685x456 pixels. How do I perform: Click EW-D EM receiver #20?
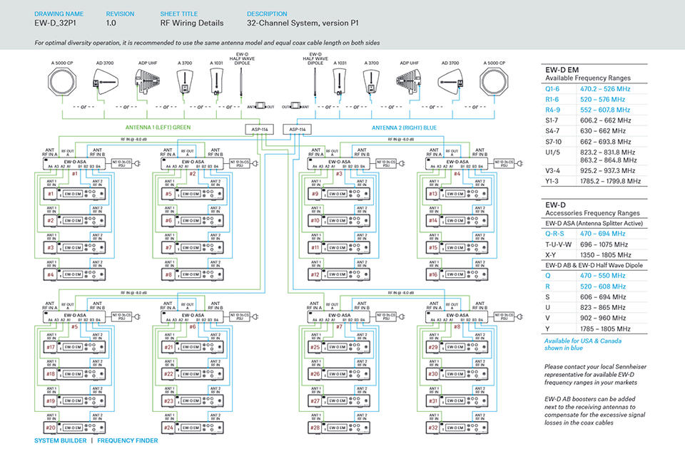(74, 427)
